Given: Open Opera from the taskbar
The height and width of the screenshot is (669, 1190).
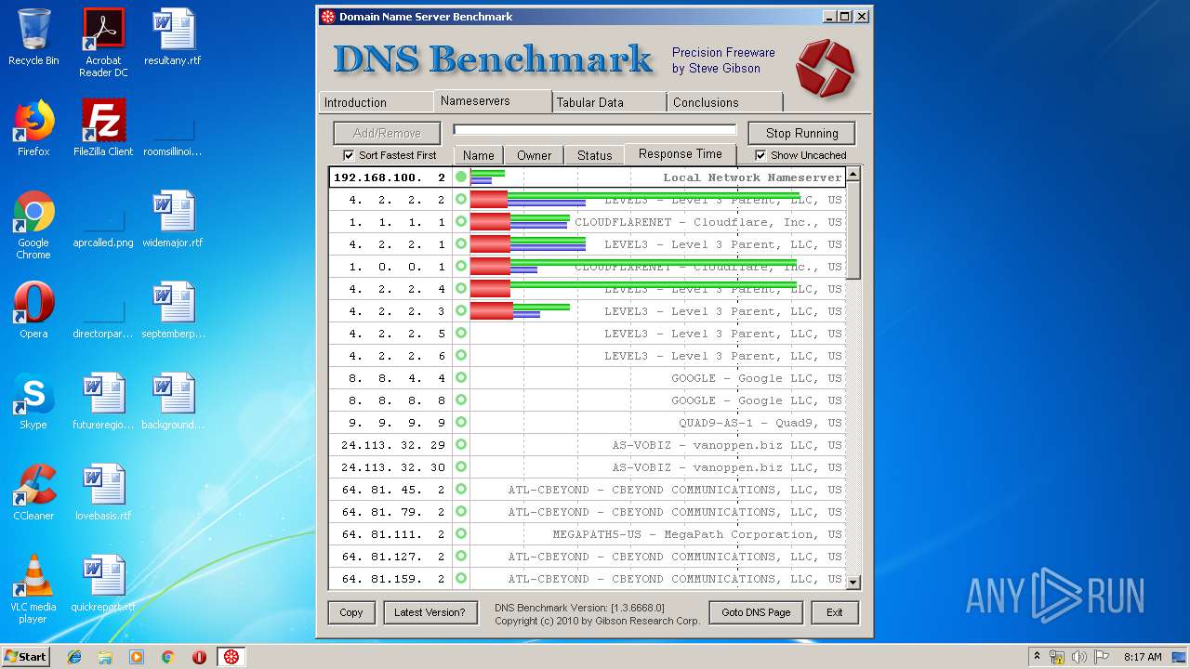Looking at the screenshot, I should (x=199, y=657).
